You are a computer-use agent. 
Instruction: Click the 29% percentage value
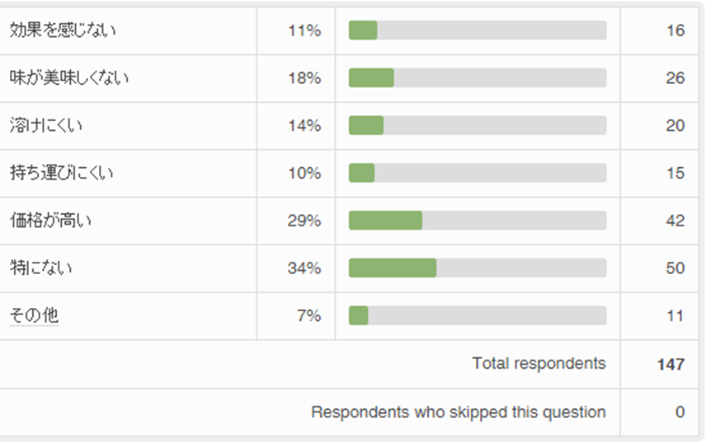(x=304, y=221)
